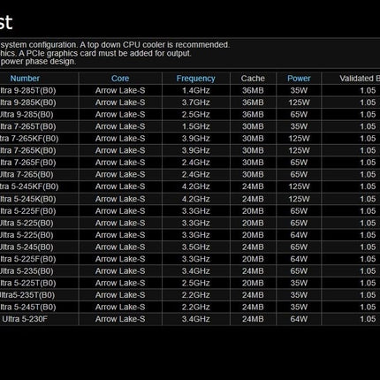Click the Power column header
Screen dimensions: 380x380
pos(299,79)
